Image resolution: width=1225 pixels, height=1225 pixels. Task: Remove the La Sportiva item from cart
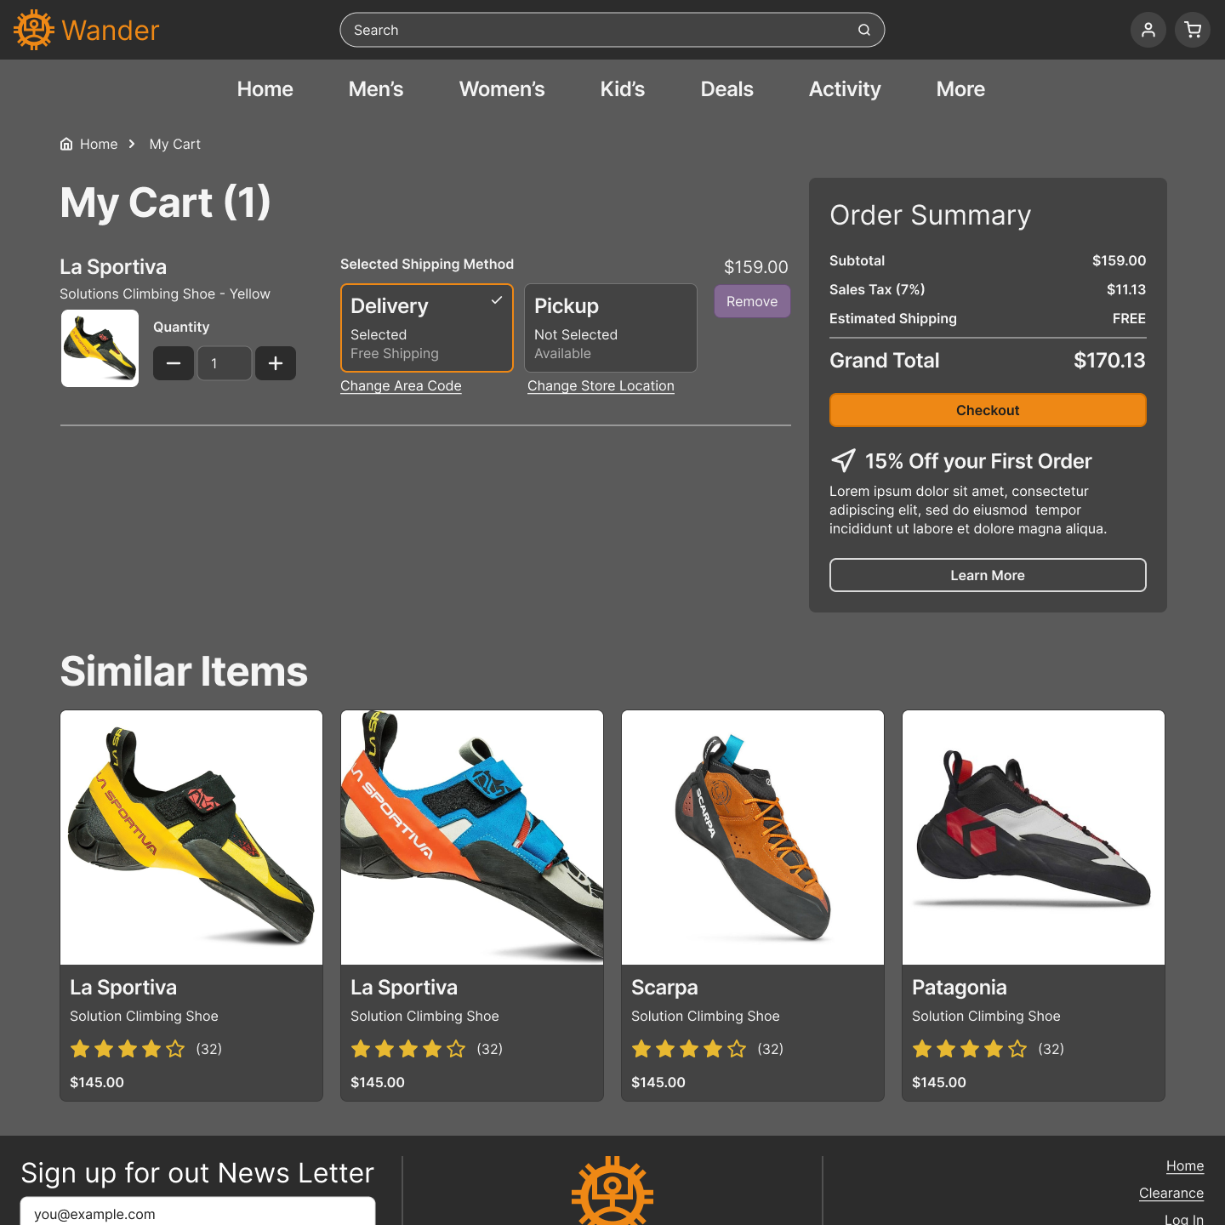coord(752,301)
